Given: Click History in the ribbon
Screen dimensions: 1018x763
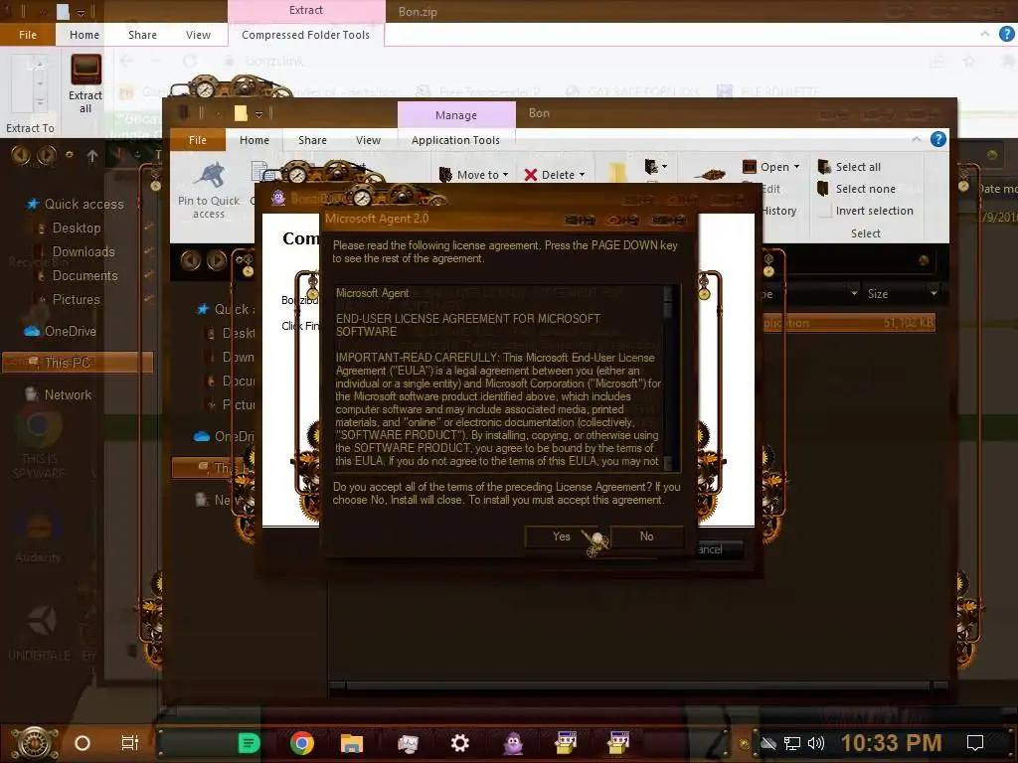Looking at the screenshot, I should pyautogui.click(x=777, y=211).
